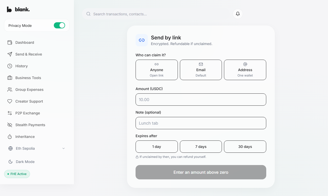Click the search magnifier icon

click(x=88, y=14)
